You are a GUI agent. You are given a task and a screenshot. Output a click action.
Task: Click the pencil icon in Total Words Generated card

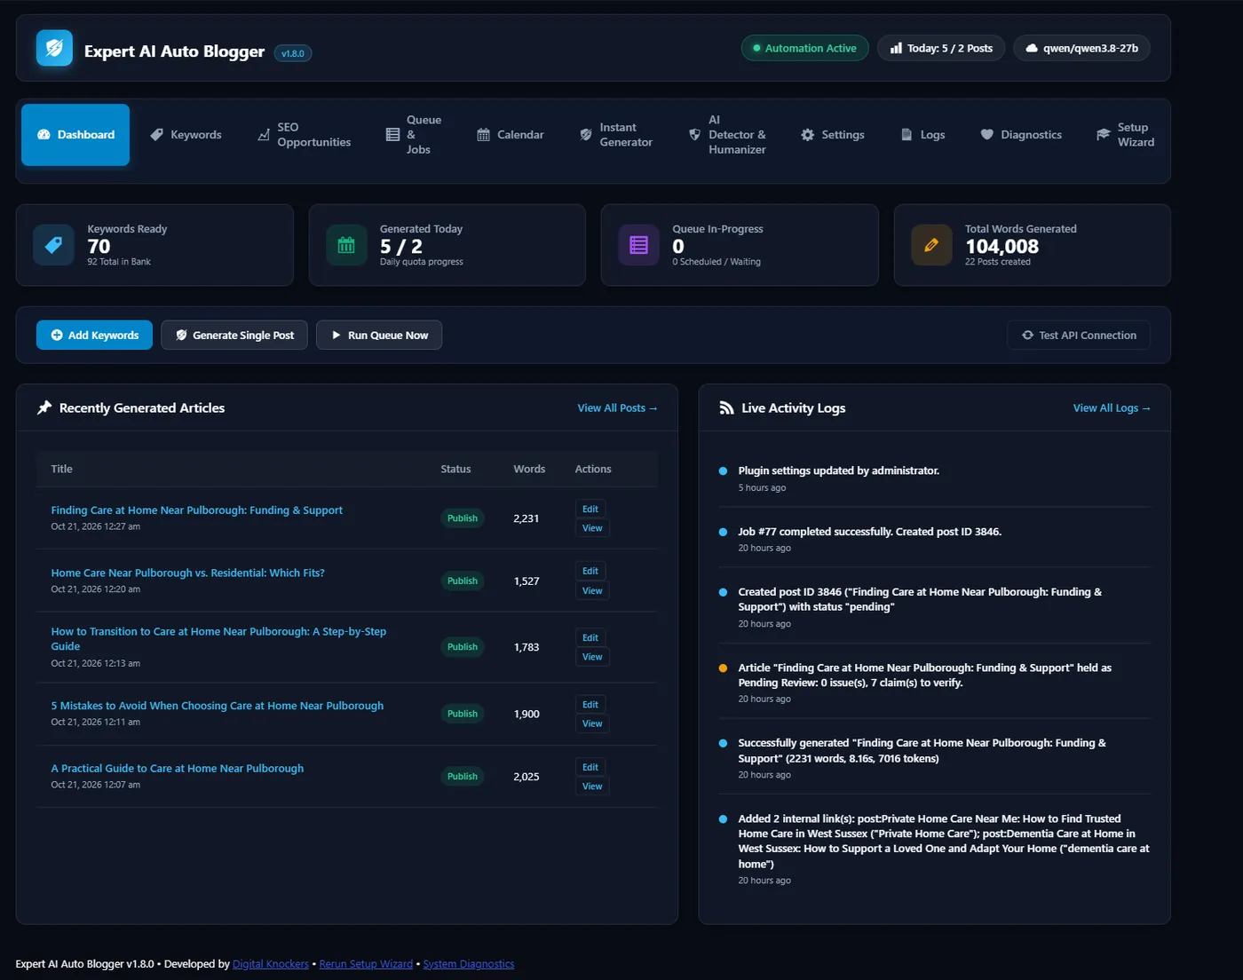tap(931, 245)
